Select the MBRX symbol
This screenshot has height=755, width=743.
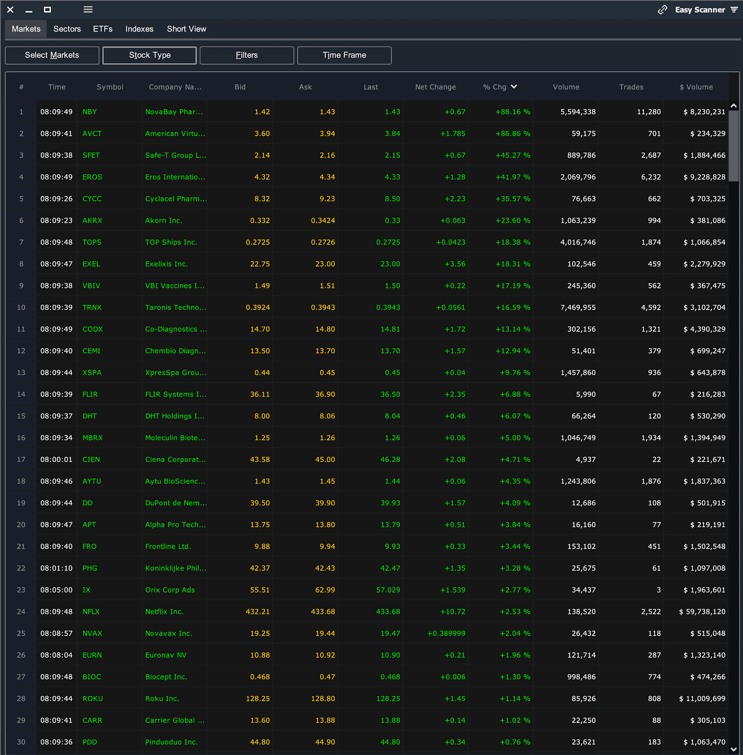point(92,437)
